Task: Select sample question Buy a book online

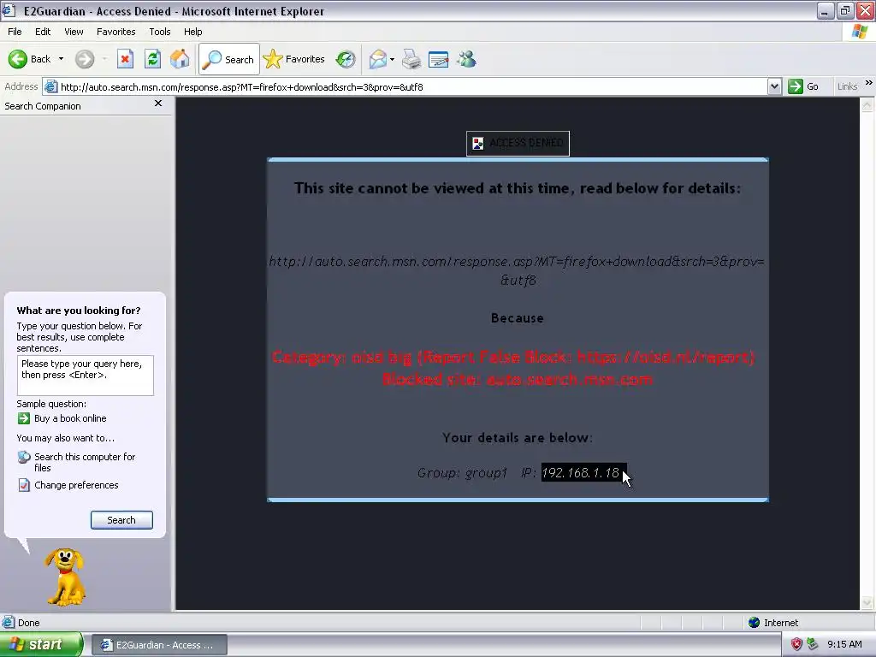Action: coord(70,418)
